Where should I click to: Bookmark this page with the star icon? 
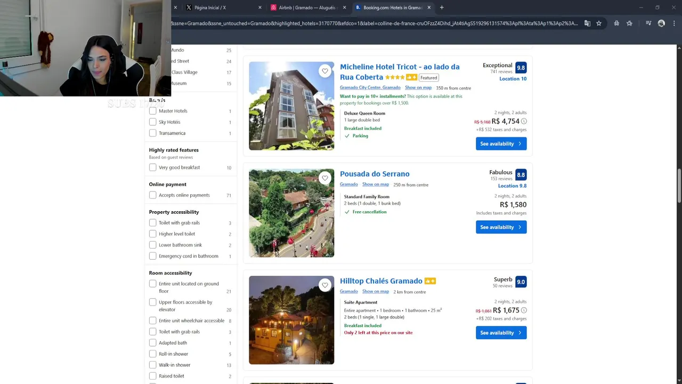[x=599, y=23]
